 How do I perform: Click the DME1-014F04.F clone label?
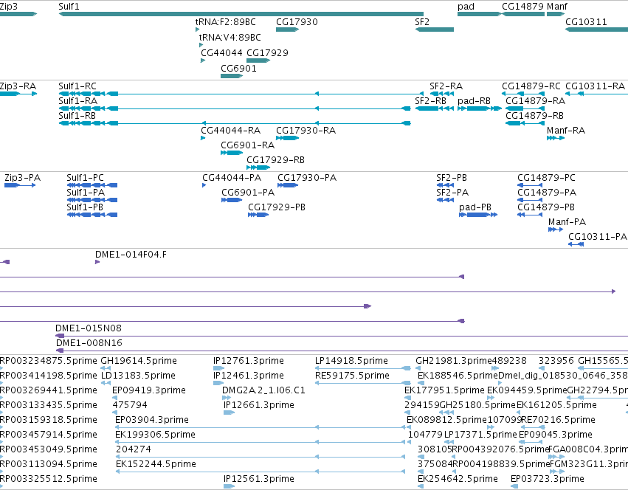(x=131, y=255)
